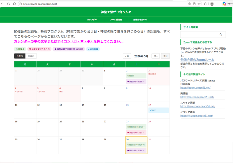This screenshot has width=233, height=163.
Task: Toggle the 神聖の眼で世界を見つめる日 legend chip
Action: [69, 49]
